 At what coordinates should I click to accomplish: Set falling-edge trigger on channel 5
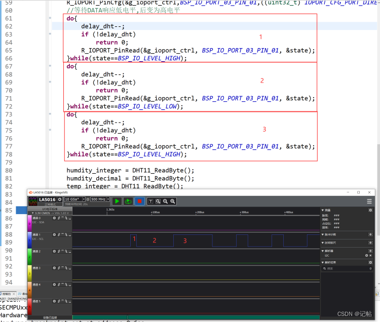pos(66,301)
